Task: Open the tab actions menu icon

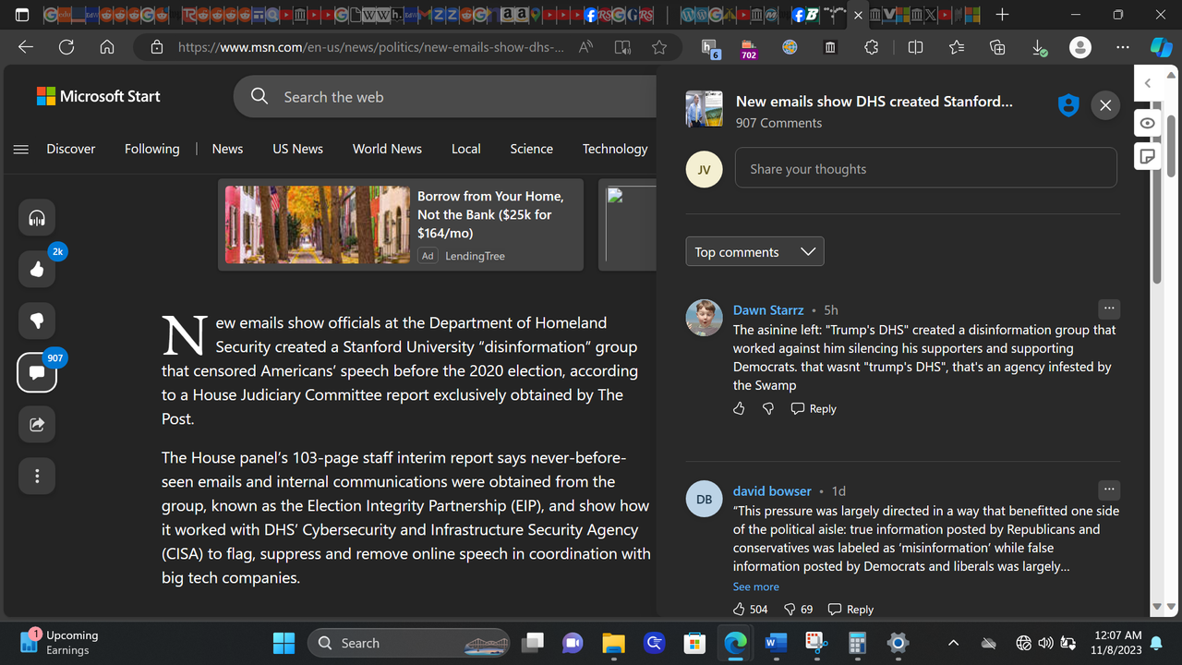Action: point(22,15)
